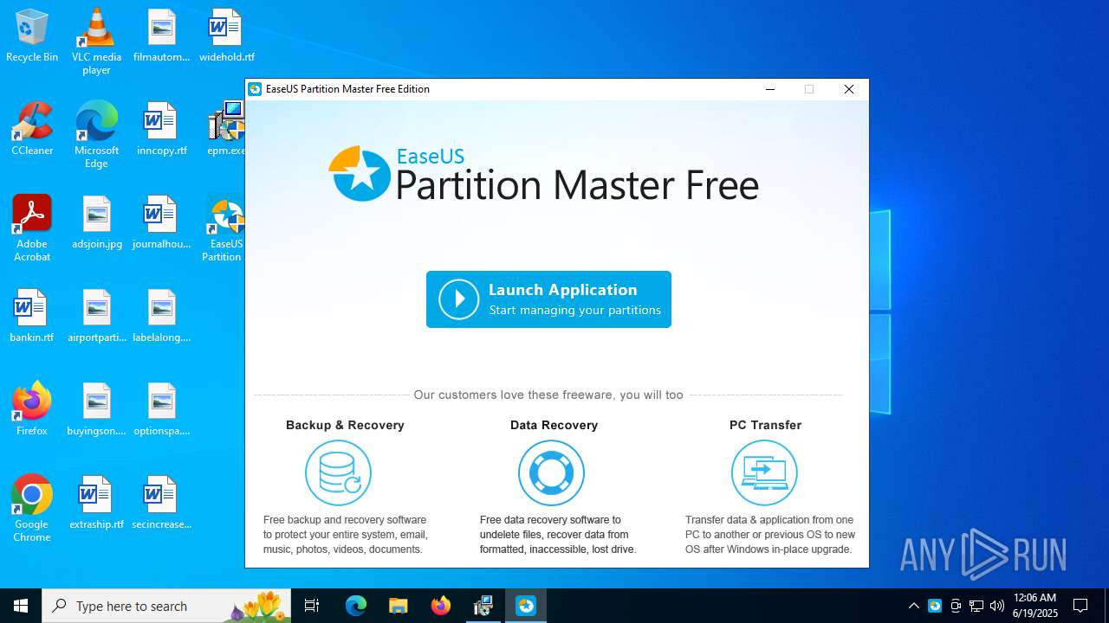Select the CCleaner desktop shortcut

tap(32, 130)
